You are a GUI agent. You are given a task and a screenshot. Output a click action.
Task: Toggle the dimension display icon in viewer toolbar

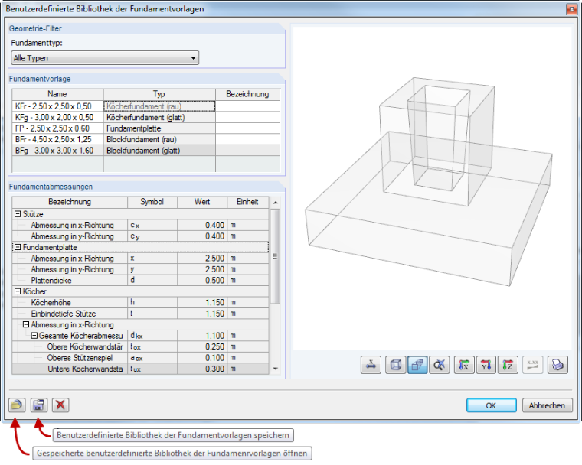pos(371,366)
